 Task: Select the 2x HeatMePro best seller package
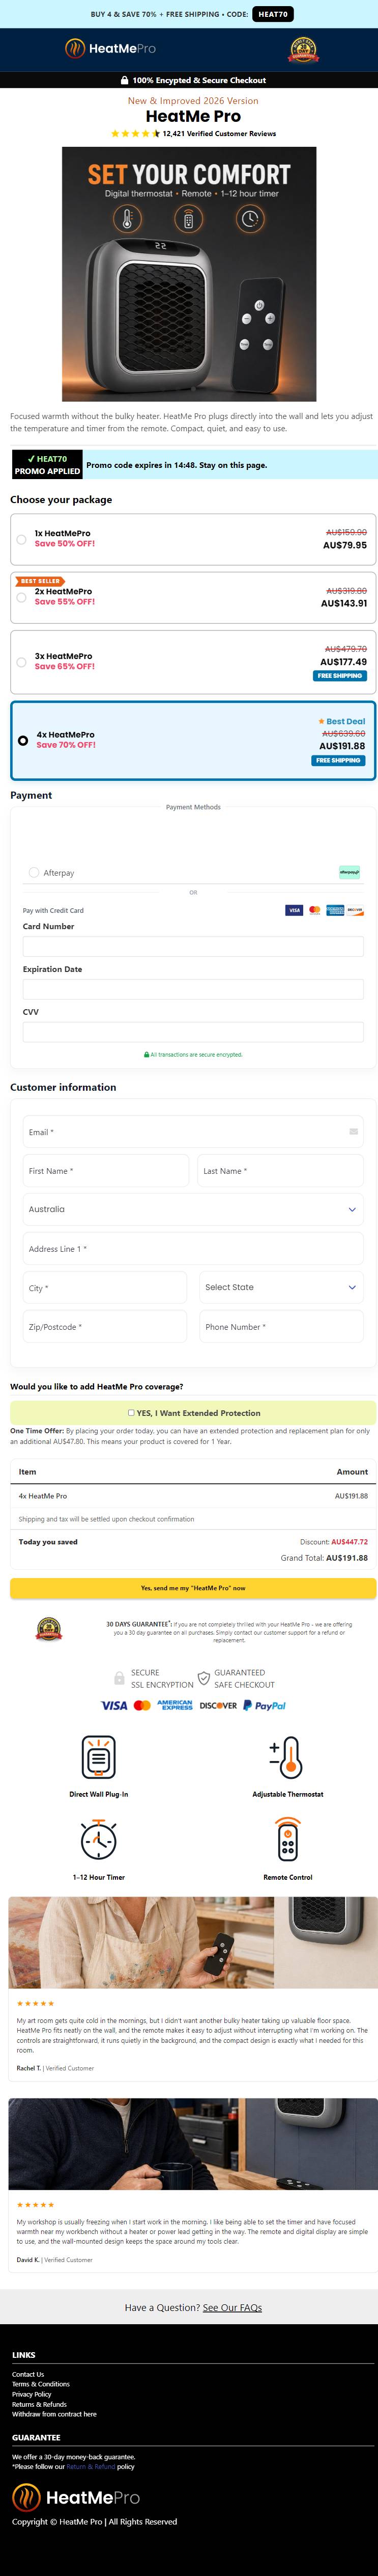click(x=193, y=597)
